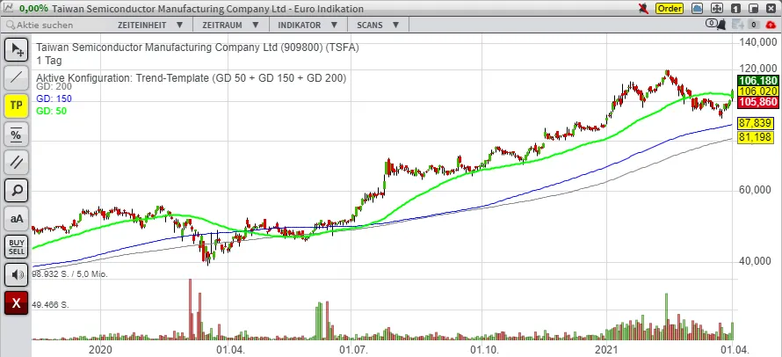Click the BUY SELL sidebar button

click(17, 247)
